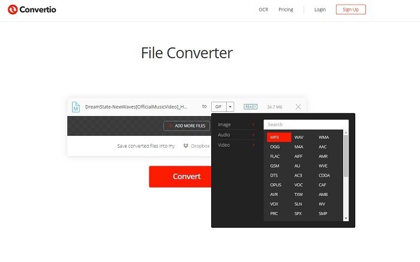The image size is (420, 262).
Task: Click the Sign Up button
Action: pos(350,10)
